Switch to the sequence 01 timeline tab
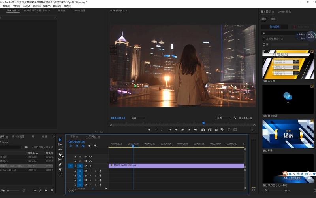 coord(74,137)
